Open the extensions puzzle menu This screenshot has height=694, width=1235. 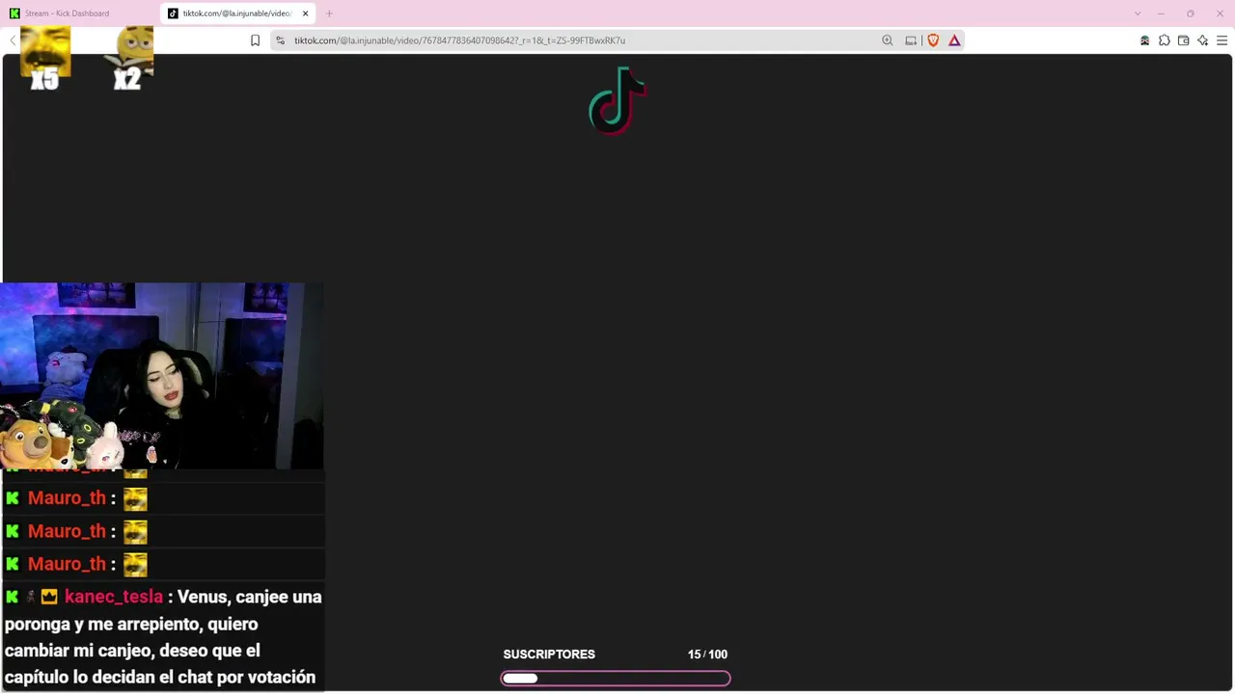click(1165, 40)
